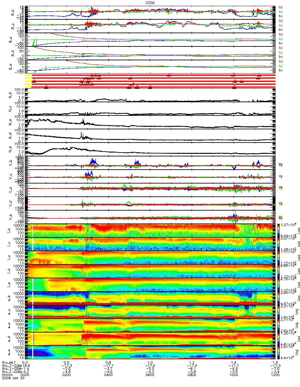Click the green by legend of B_b

(281, 12)
